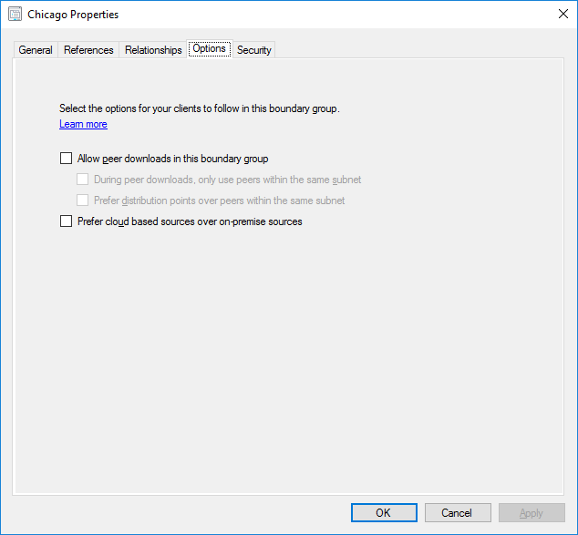Click the 'Select the options for your clients' text
Image resolution: width=578 pixels, height=535 pixels.
point(200,108)
